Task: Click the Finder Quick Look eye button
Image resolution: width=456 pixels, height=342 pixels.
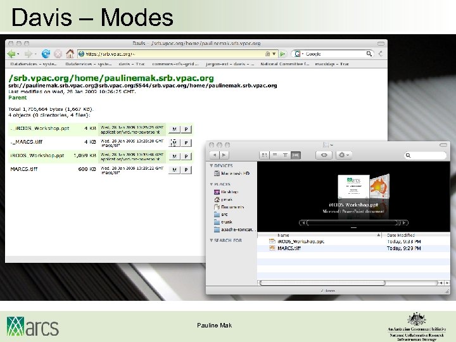Action: pos(324,155)
